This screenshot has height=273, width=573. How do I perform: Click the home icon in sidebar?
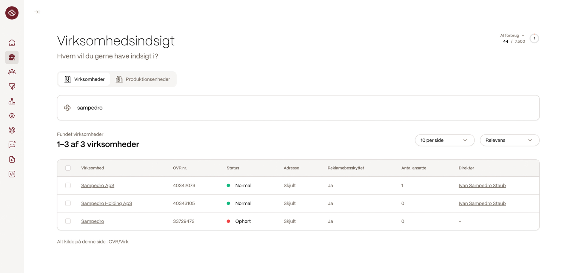point(12,43)
